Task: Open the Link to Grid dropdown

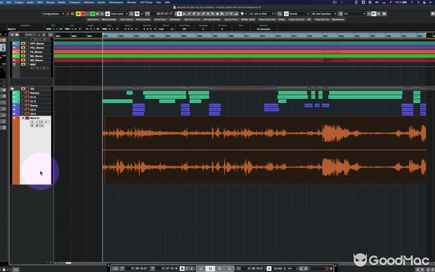Action: [273, 14]
